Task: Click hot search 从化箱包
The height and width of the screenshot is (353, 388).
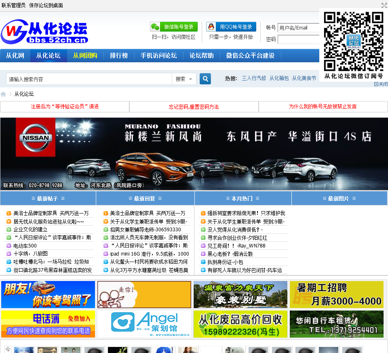Action: [279, 78]
